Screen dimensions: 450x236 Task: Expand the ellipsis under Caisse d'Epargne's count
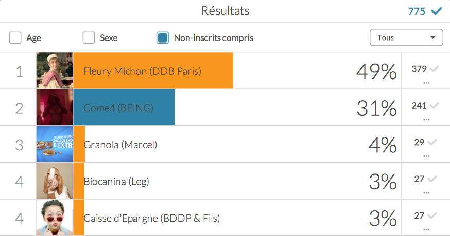pos(426,229)
